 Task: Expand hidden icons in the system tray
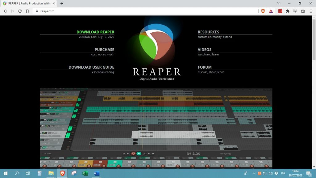point(254,173)
